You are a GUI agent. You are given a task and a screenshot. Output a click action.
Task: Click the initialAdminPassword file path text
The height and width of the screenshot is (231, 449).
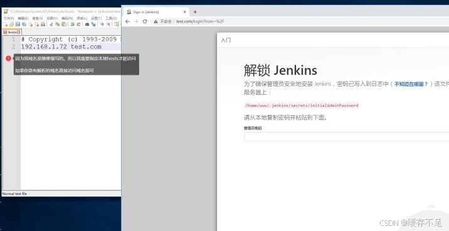[301, 105]
